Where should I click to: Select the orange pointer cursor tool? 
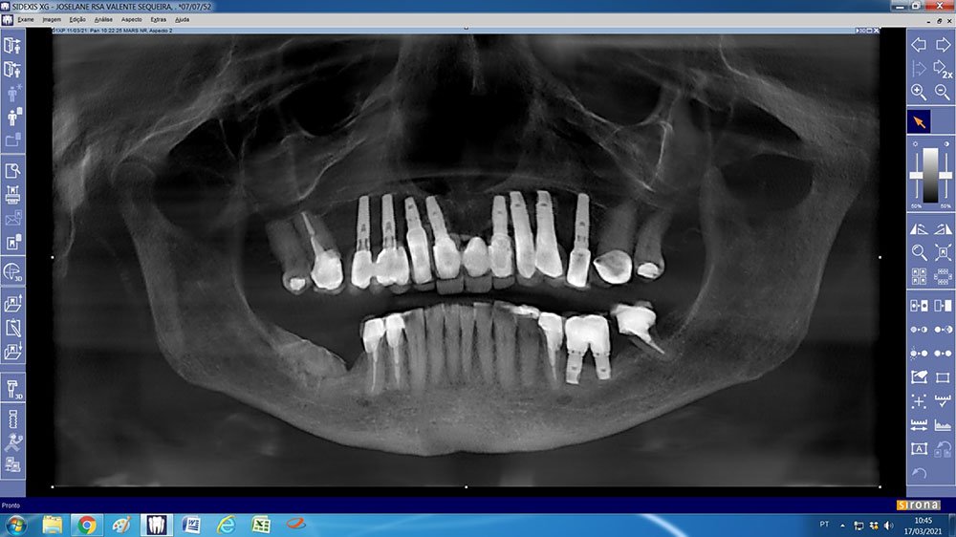point(918,122)
